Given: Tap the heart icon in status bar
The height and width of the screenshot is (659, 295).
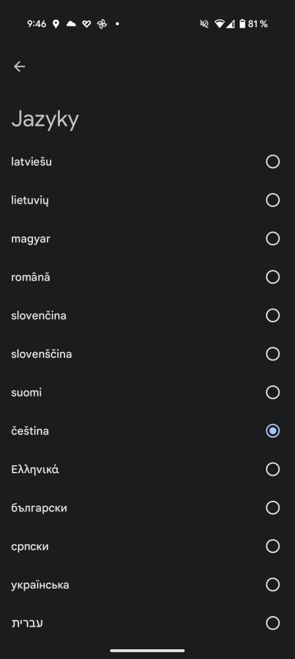Looking at the screenshot, I should pyautogui.click(x=86, y=24).
